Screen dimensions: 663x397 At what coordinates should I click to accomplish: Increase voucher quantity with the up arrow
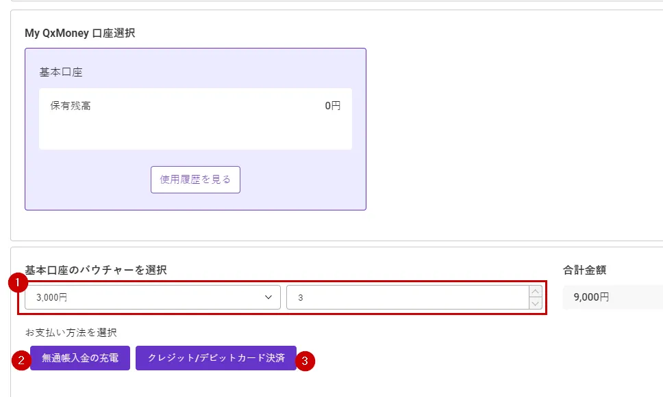click(x=536, y=292)
